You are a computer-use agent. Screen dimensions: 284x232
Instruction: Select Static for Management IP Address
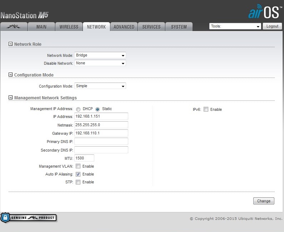pos(98,109)
